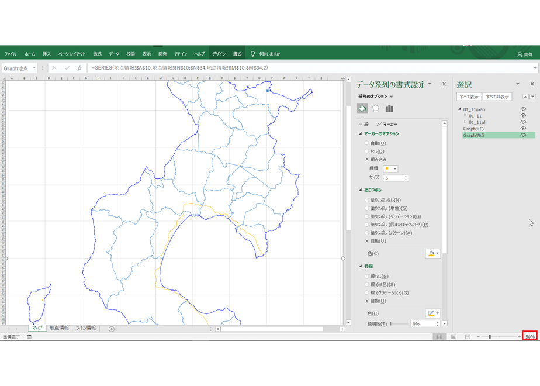Toggle visibility of 01_11 object
Screen dimensions: 540x386
pos(523,116)
